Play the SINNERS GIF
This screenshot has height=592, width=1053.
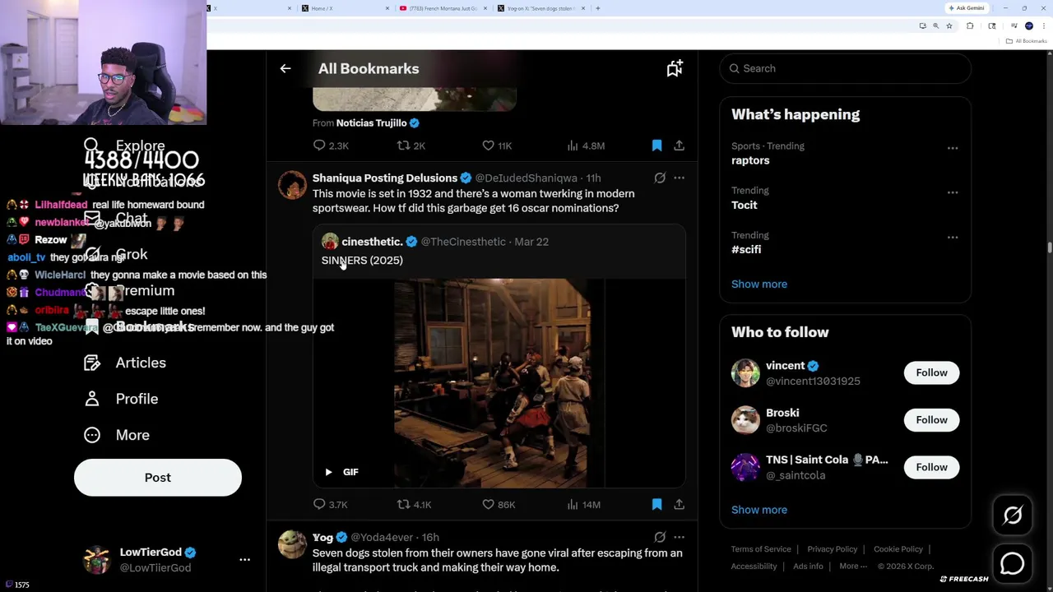pyautogui.click(x=328, y=472)
